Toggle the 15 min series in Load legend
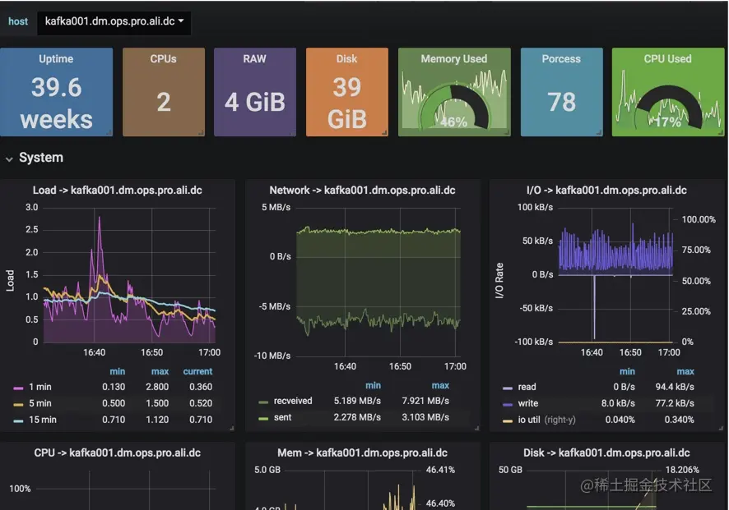 pyautogui.click(x=43, y=420)
